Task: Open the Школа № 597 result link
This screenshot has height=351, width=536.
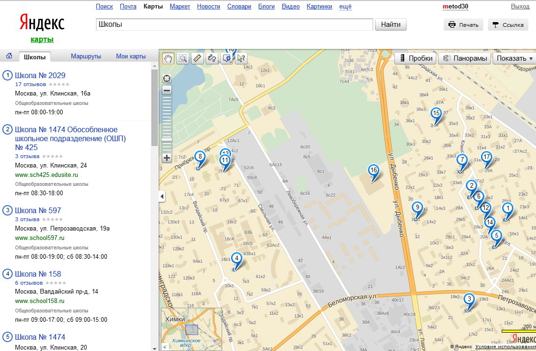Action: 38,210
